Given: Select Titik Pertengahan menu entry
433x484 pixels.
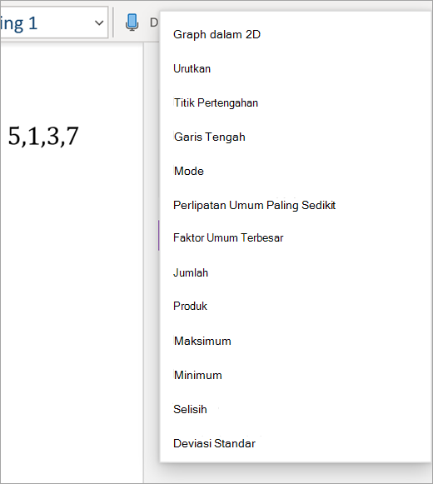Looking at the screenshot, I should (216, 102).
